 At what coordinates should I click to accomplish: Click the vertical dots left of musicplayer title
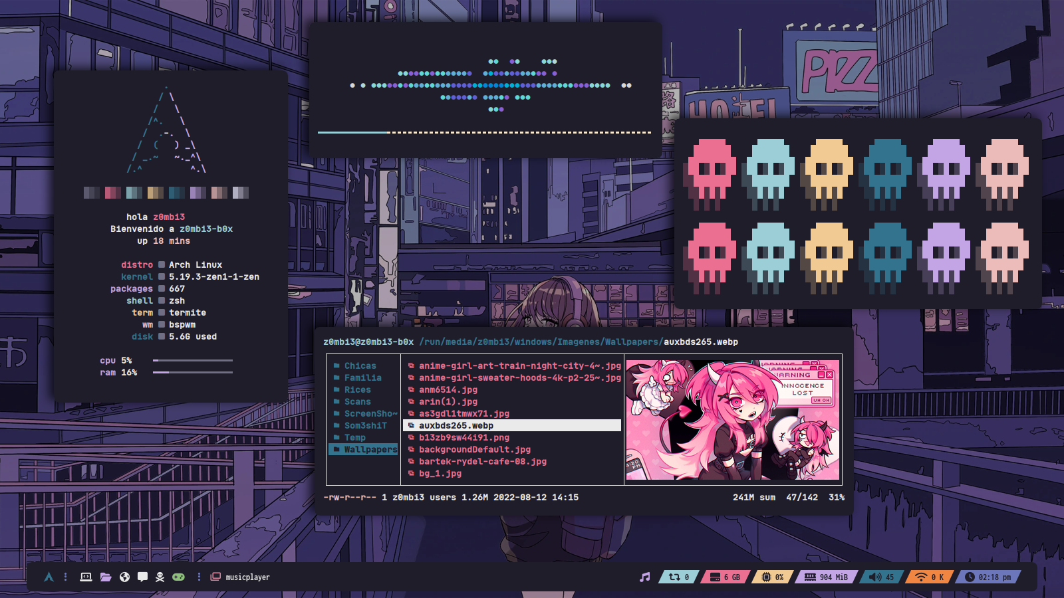[x=199, y=577]
